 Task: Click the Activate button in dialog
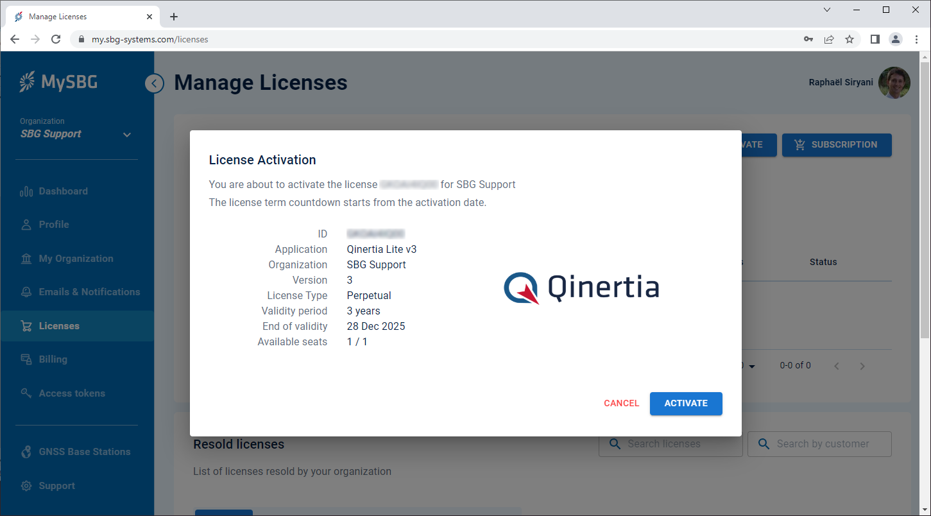(x=686, y=404)
